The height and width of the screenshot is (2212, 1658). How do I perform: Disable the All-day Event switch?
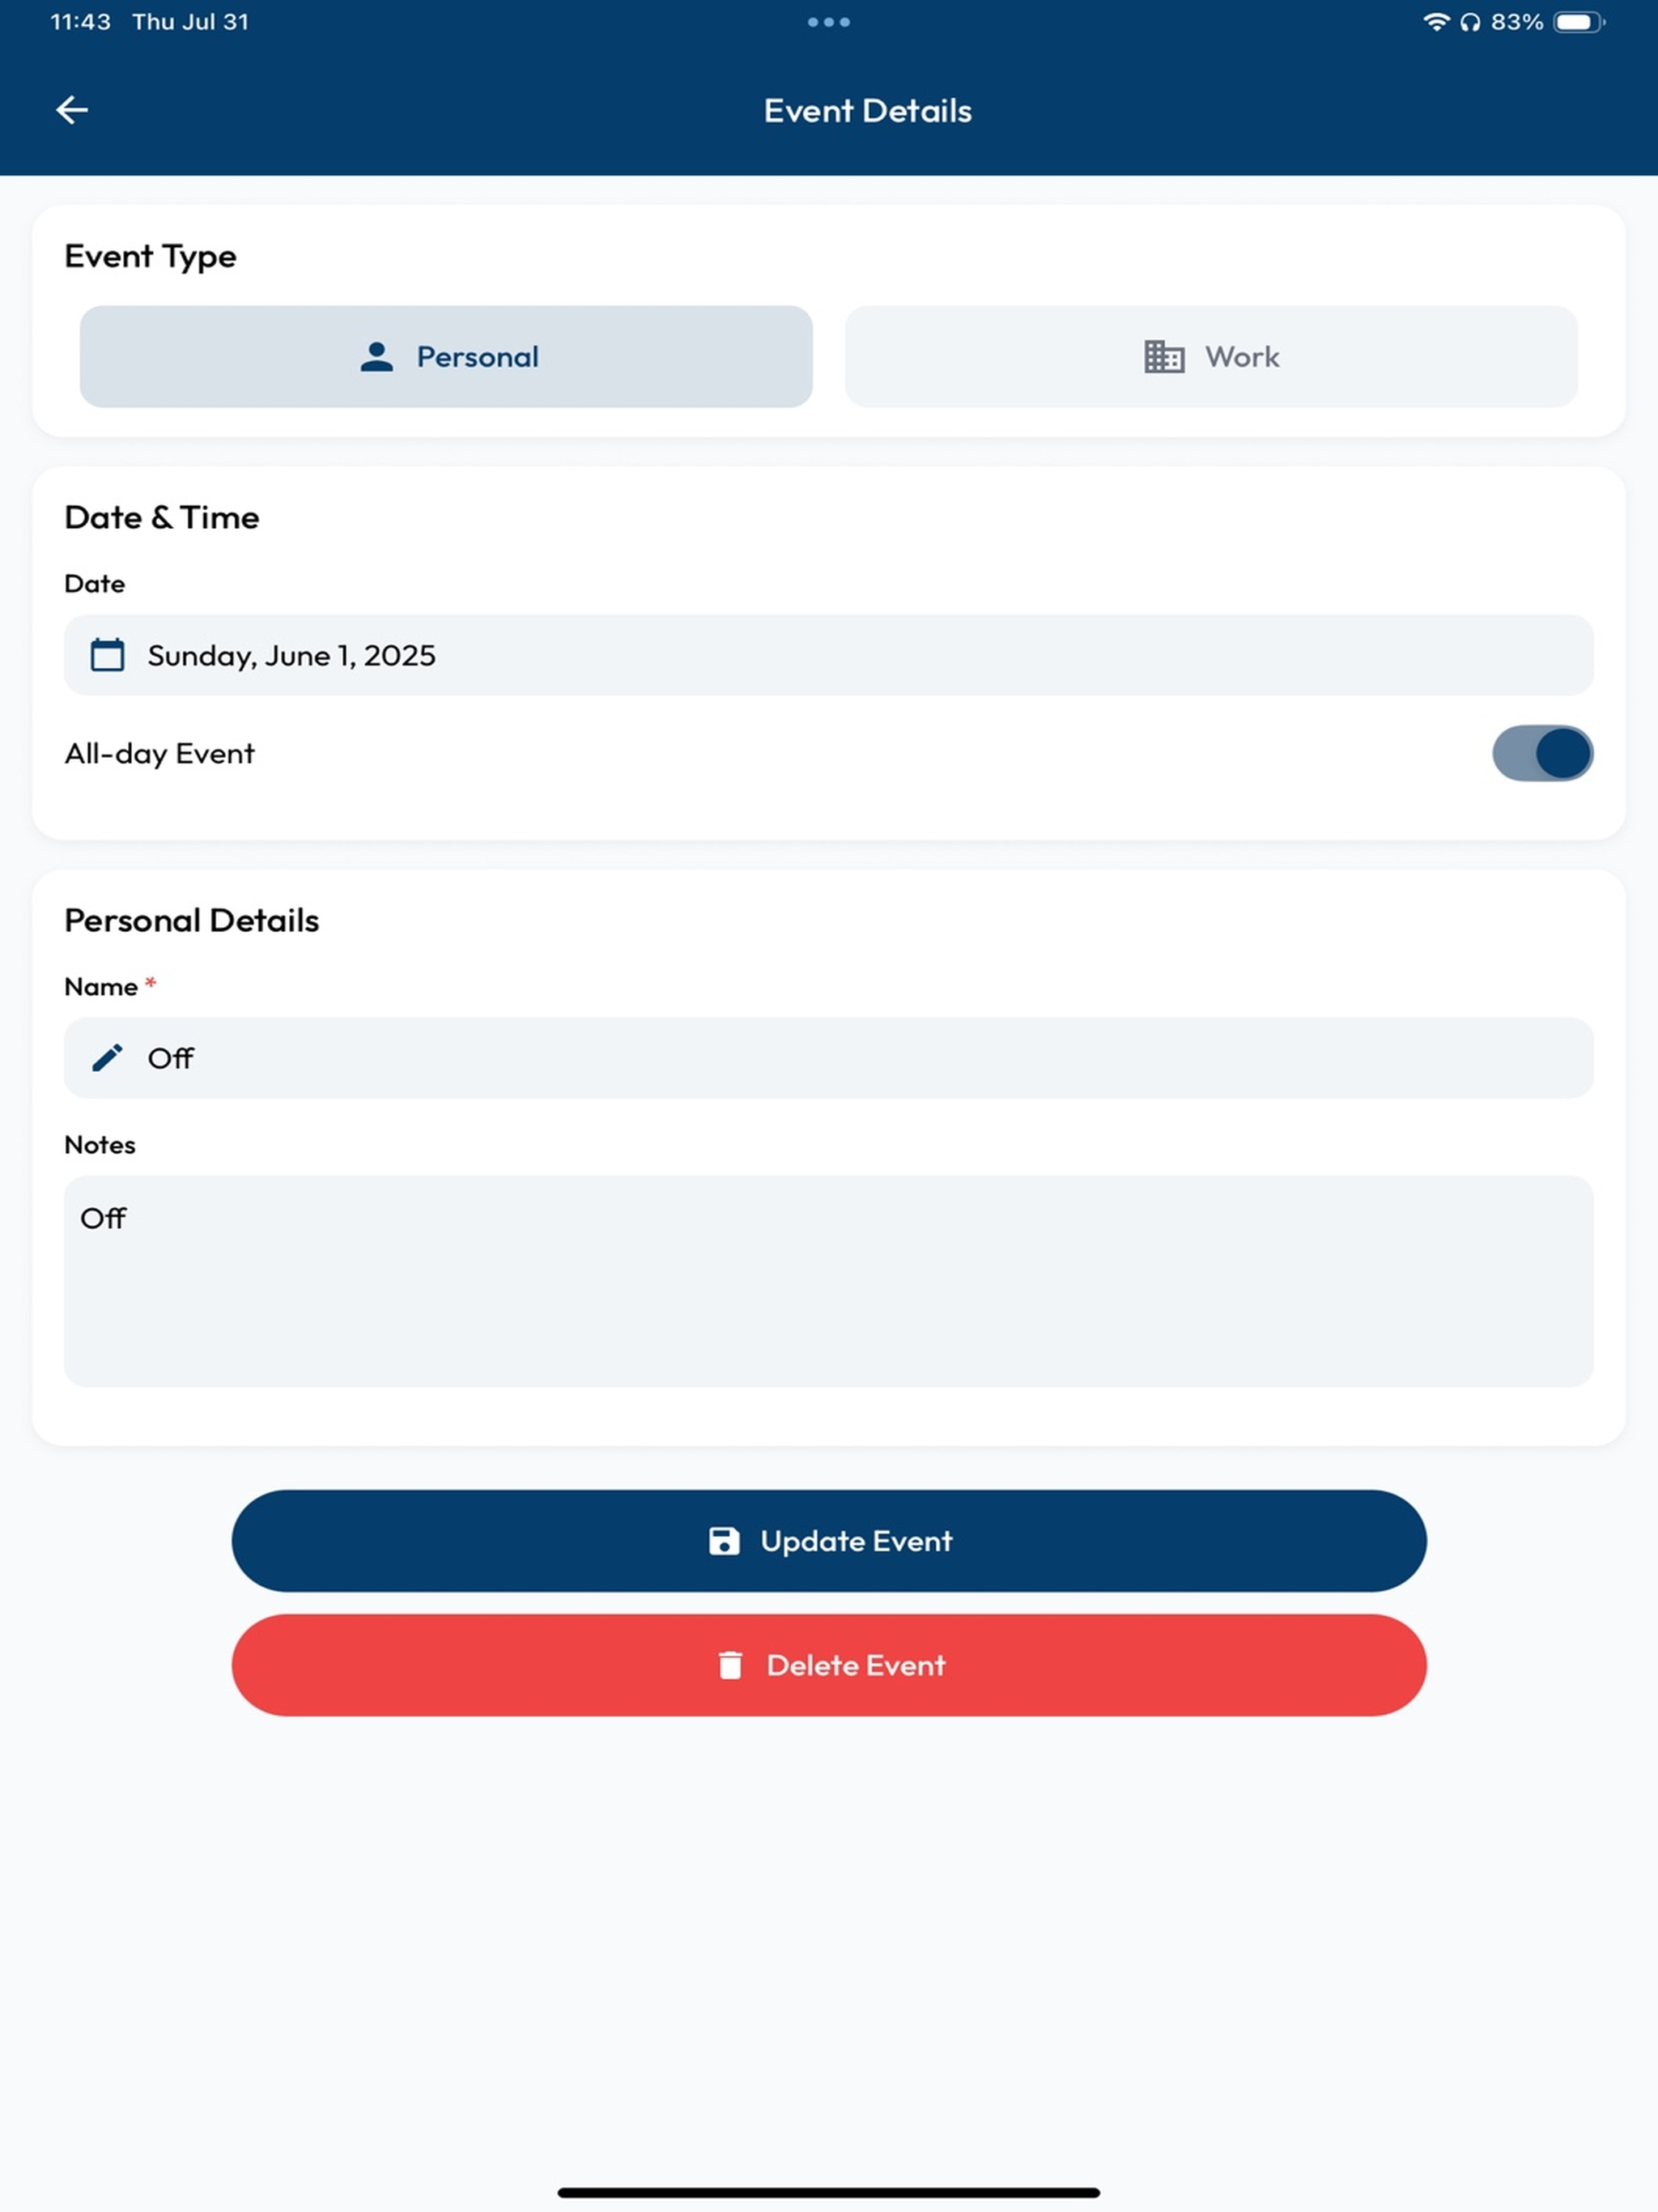point(1542,753)
